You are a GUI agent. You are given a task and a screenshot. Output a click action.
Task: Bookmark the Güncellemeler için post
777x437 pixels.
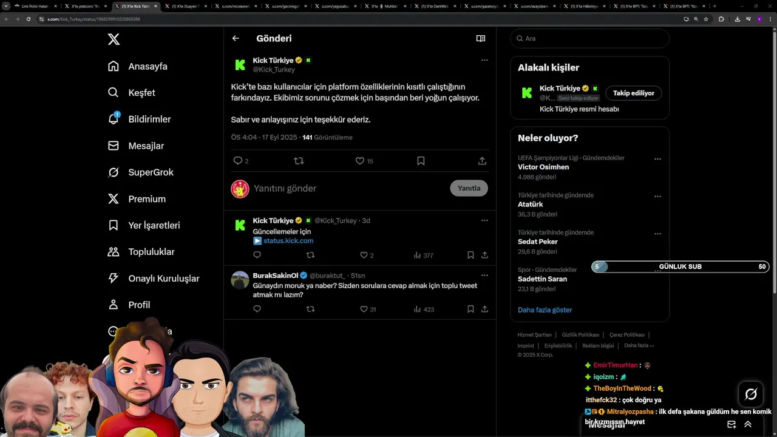tap(470, 256)
